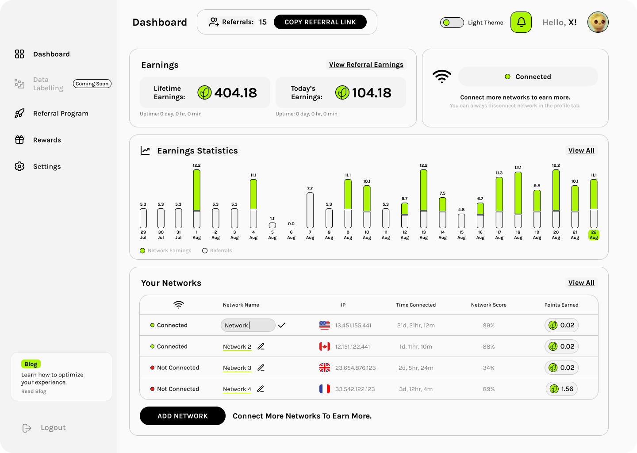The height and width of the screenshot is (453, 637).
Task: Switch the Light Theme toggle
Action: 452,22
